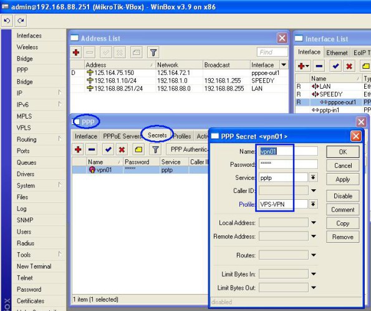Open System submenu in sidebar
This screenshot has height=311, width=371.
click(x=39, y=185)
